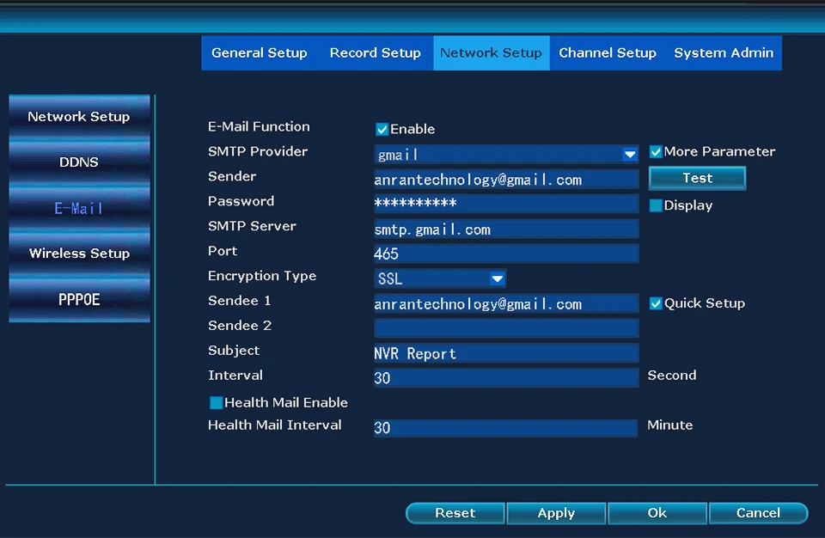Click into the Sendee 2 field
The height and width of the screenshot is (538, 825).
(x=505, y=328)
